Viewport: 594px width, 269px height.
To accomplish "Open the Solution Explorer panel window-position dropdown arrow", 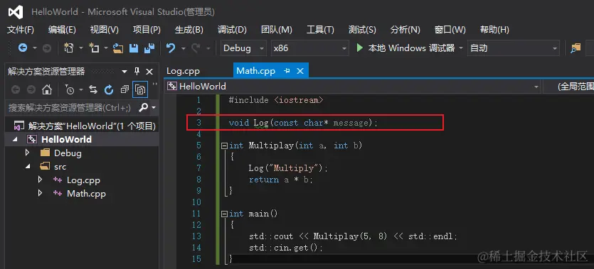I will pos(124,72).
